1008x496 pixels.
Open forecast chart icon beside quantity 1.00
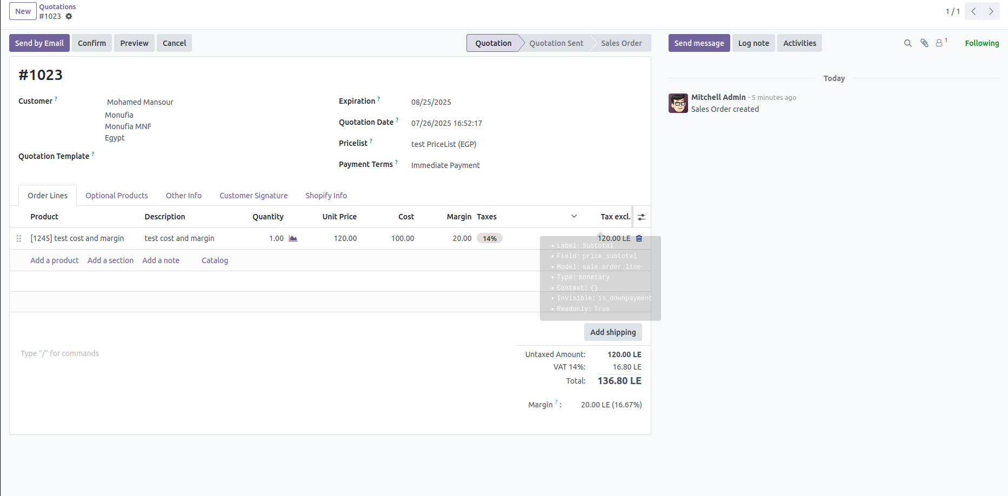pos(293,238)
